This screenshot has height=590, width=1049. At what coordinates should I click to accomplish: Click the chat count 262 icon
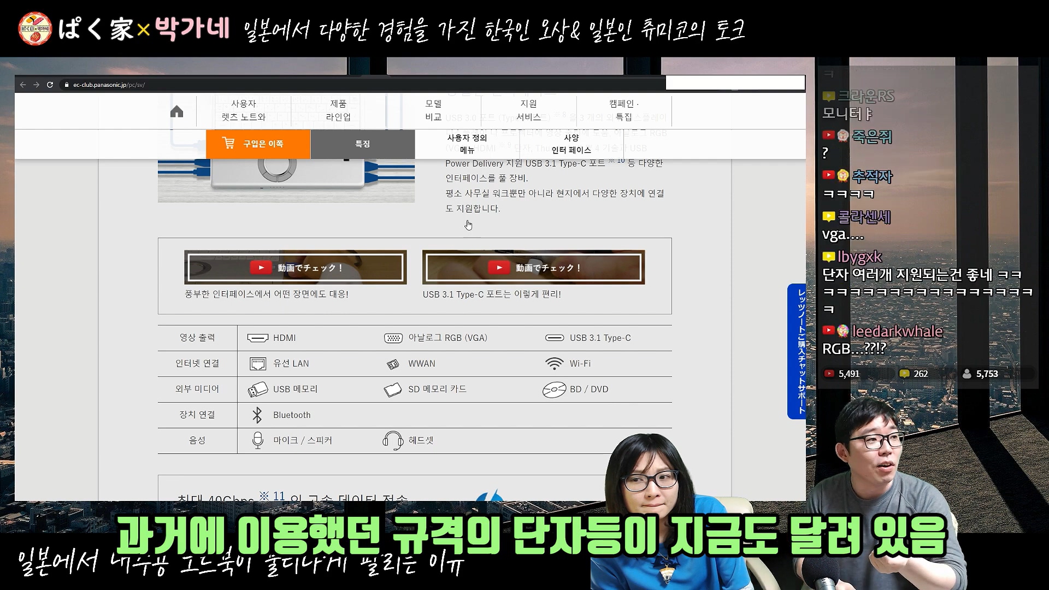(x=904, y=374)
